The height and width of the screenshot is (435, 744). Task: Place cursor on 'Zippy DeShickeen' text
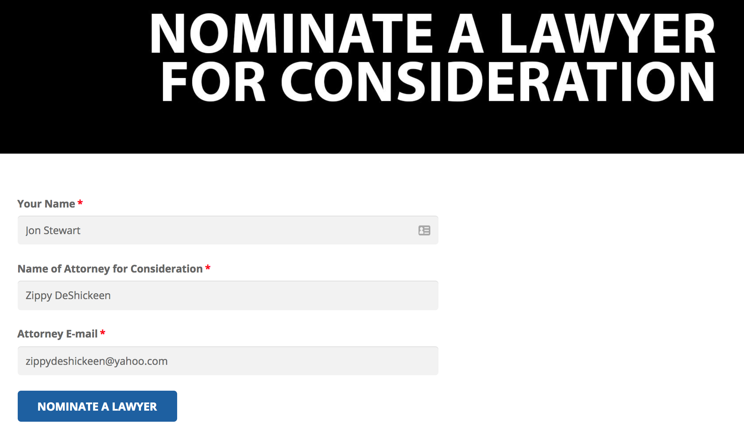coord(68,295)
